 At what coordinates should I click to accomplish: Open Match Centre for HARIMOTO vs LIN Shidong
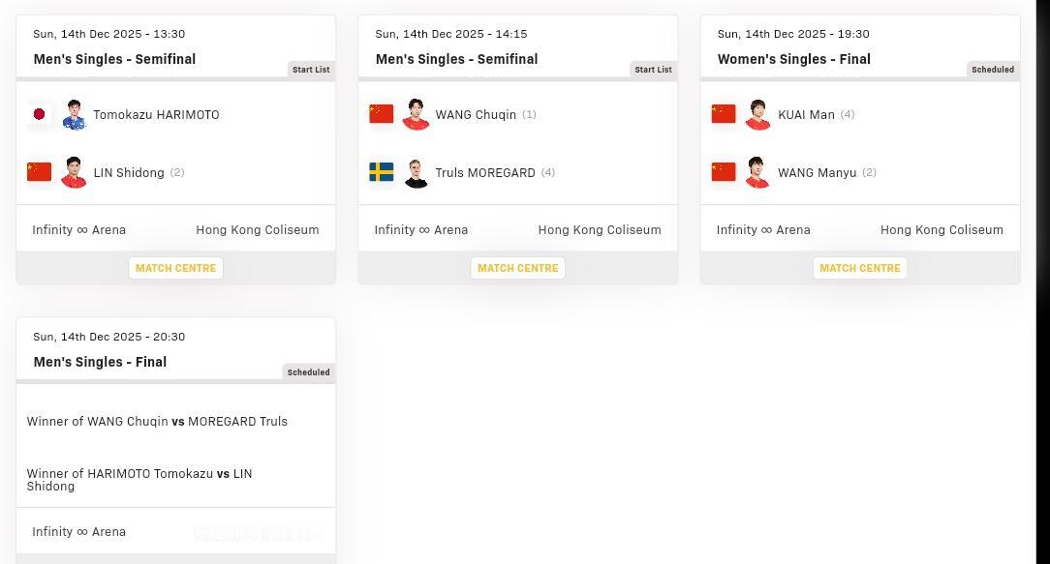click(175, 268)
